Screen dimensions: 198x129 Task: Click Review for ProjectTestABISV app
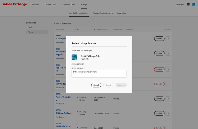pyautogui.click(x=159, y=99)
